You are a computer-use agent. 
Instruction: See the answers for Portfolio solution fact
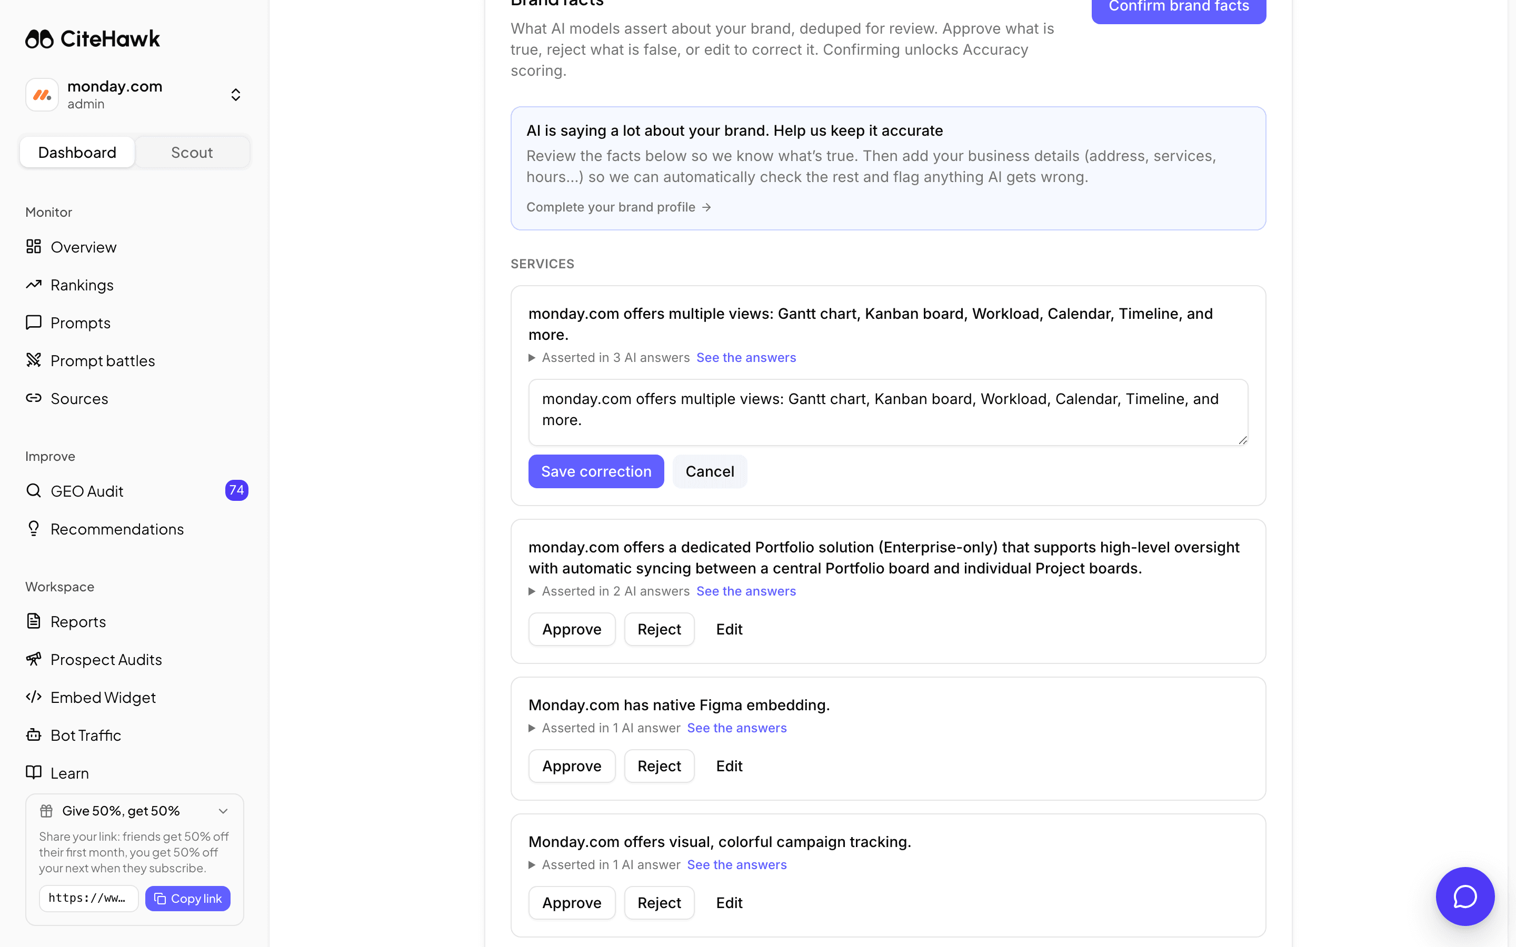tap(745, 591)
